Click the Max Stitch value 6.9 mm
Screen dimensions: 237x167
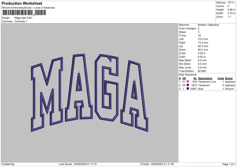(202, 60)
